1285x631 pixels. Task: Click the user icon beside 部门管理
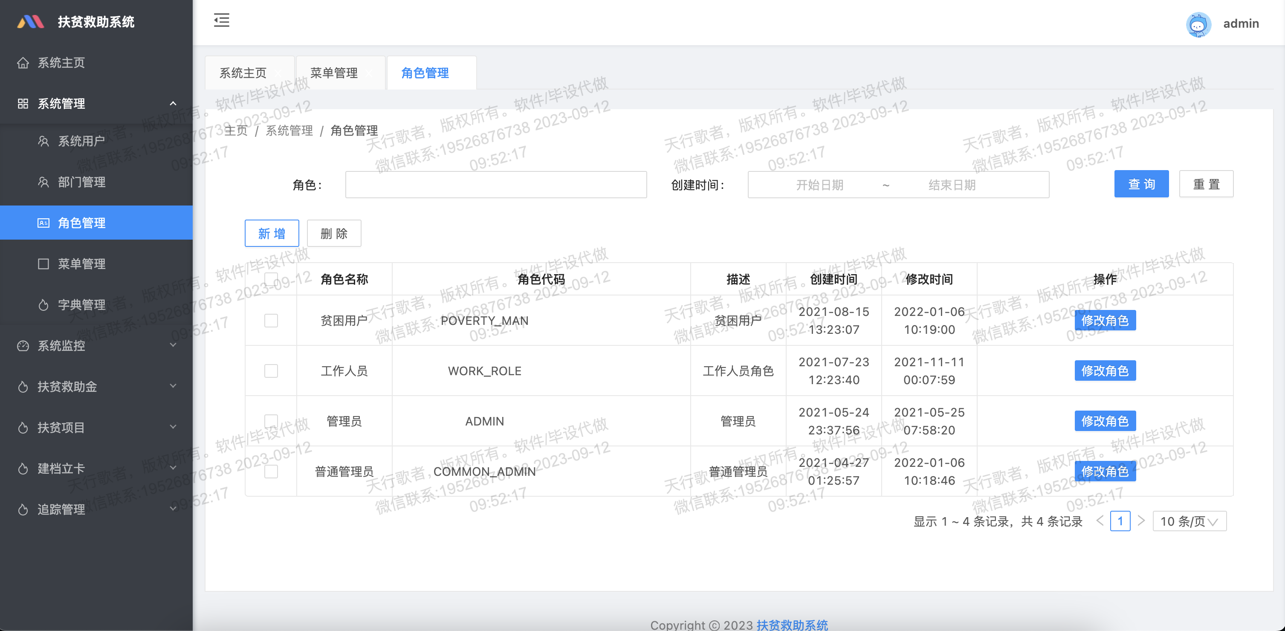coord(43,182)
